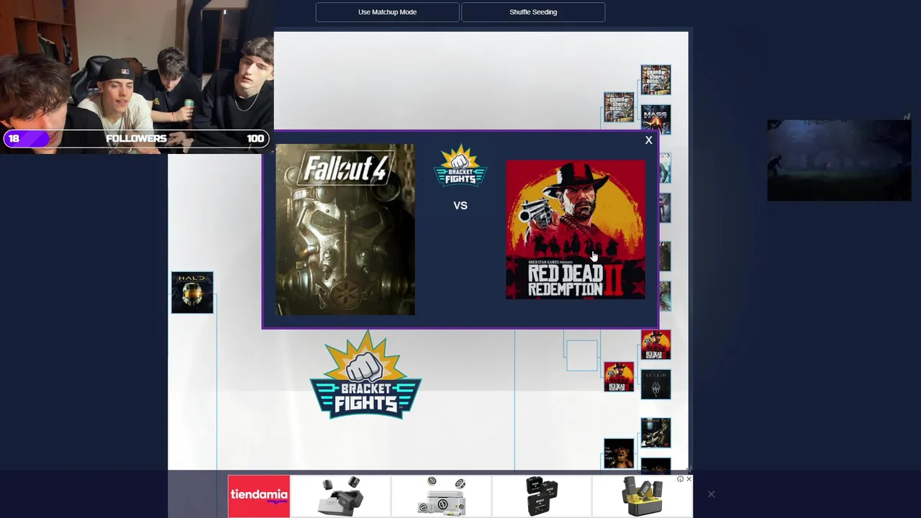Pick the Fallout 4 cover as winner
921x518 pixels.
click(x=345, y=230)
